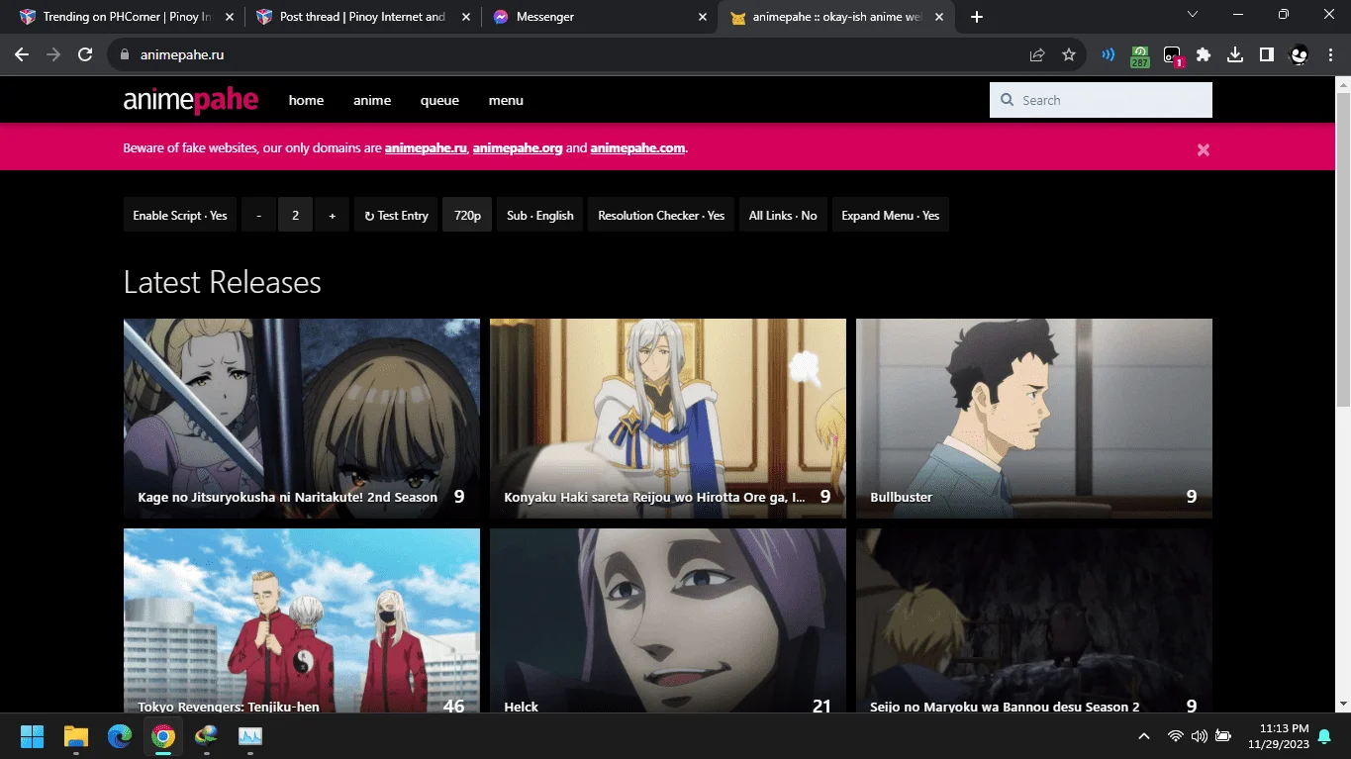This screenshot has width=1351, height=759.
Task: Open File Explorer from the taskbar
Action: 76,736
